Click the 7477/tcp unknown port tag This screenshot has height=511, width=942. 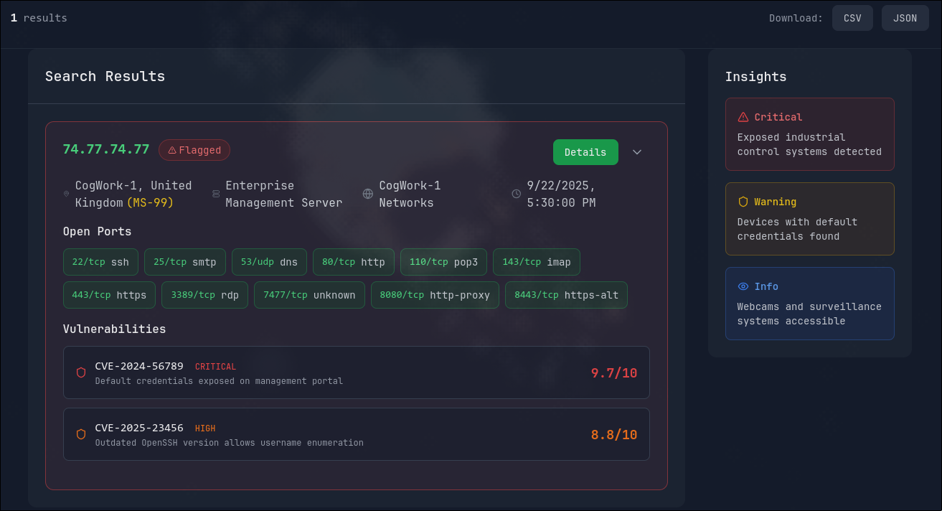click(309, 295)
